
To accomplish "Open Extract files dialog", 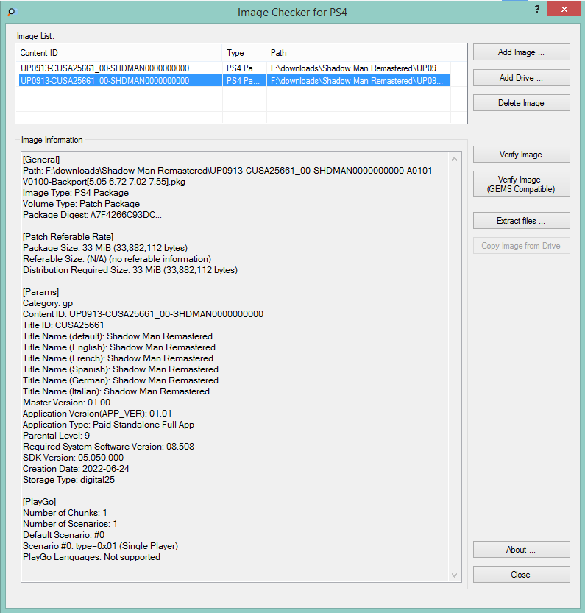I will [x=521, y=221].
